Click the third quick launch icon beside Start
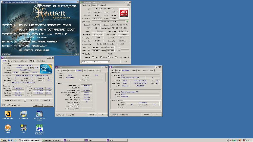The height and width of the screenshot is (142, 253). 15,140
